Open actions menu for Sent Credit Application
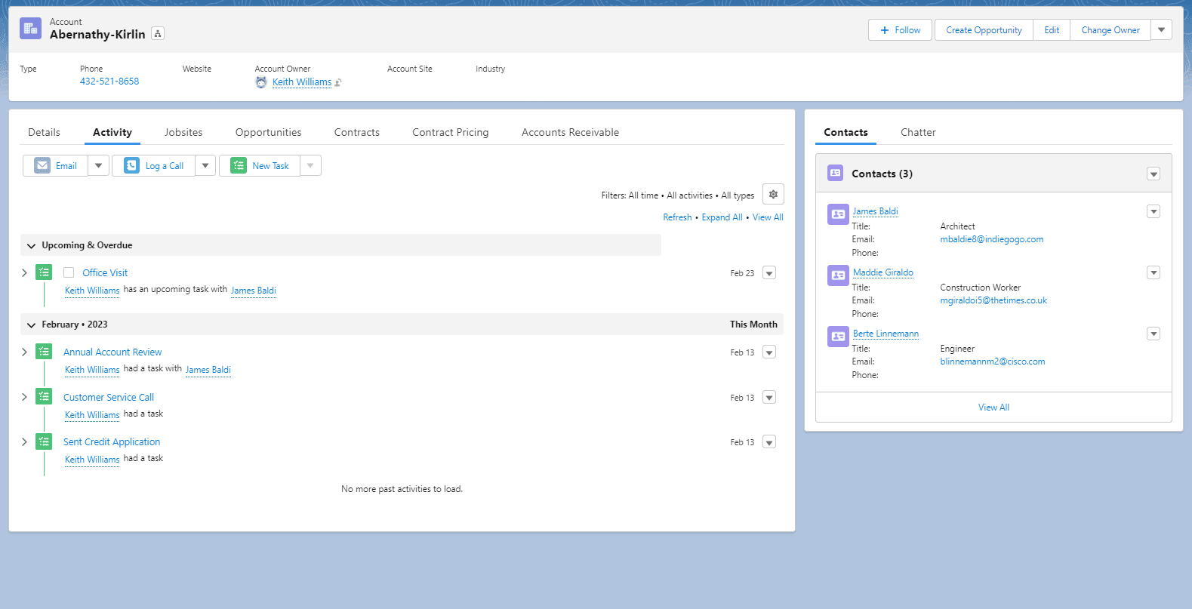The image size is (1192, 609). click(x=769, y=442)
